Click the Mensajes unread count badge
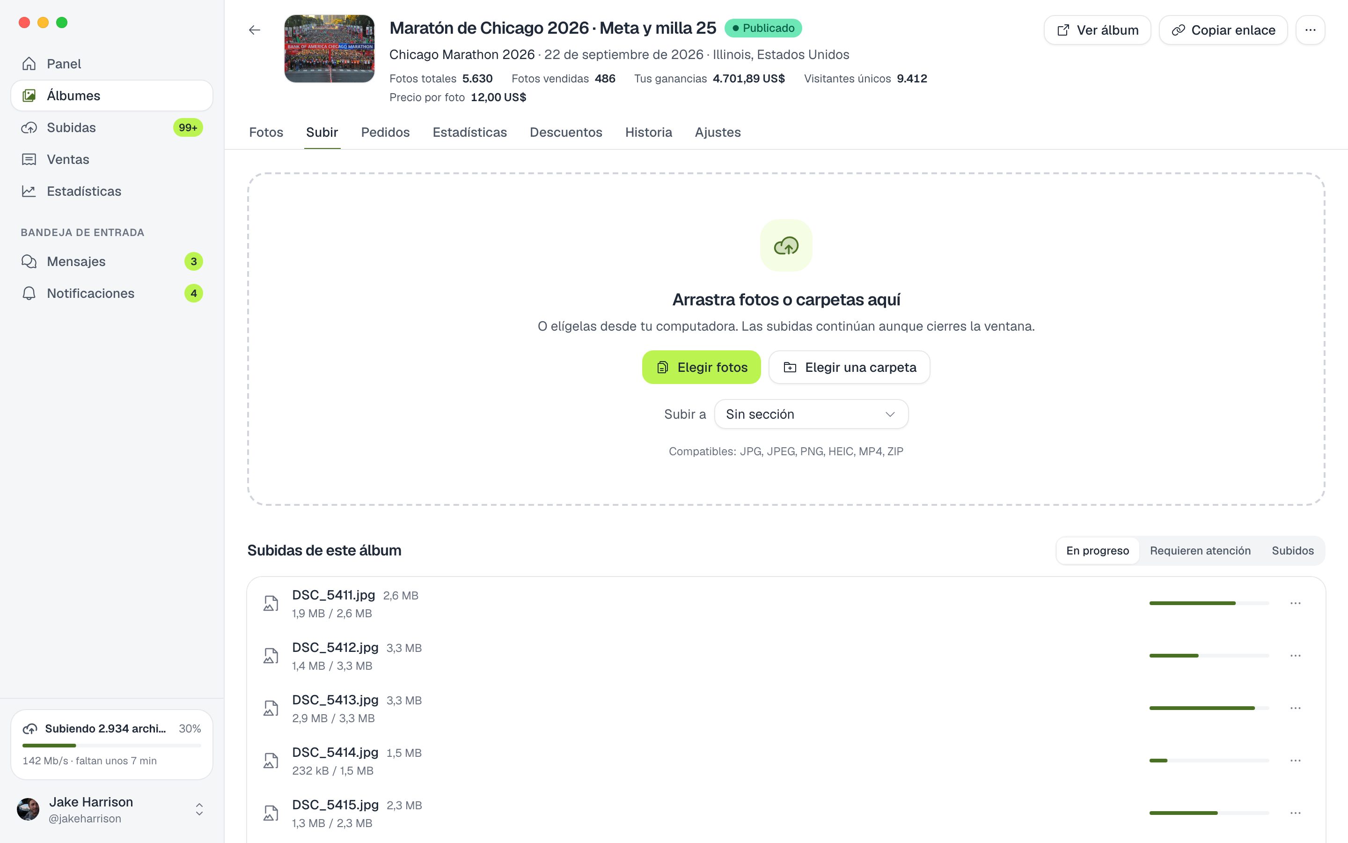1348x843 pixels. (x=193, y=261)
